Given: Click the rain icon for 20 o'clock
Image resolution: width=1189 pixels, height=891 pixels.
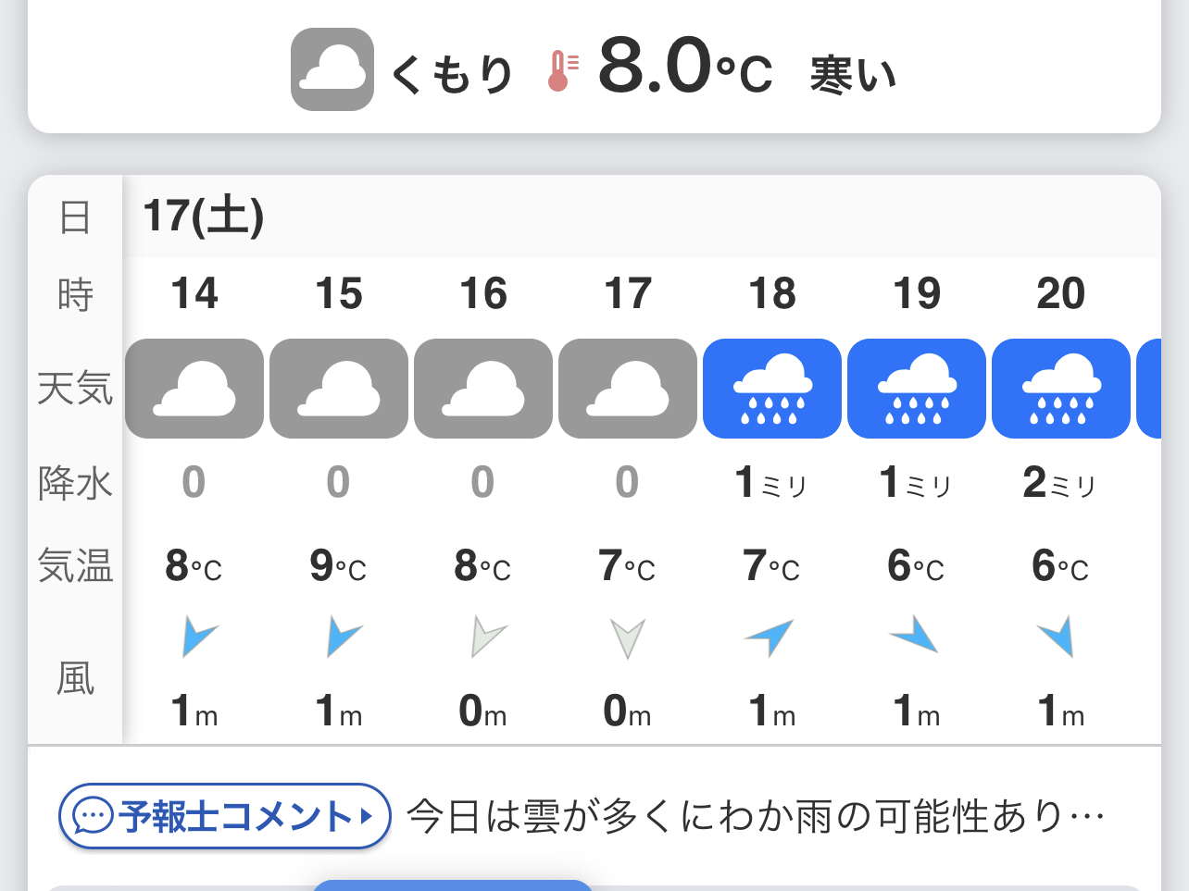Looking at the screenshot, I should pos(1061,389).
